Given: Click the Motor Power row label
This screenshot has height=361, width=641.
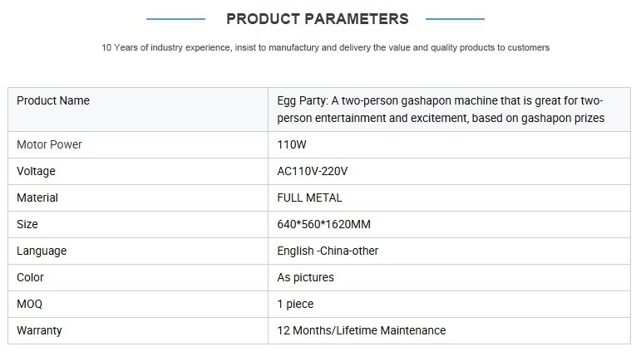Looking at the screenshot, I should click(49, 144).
